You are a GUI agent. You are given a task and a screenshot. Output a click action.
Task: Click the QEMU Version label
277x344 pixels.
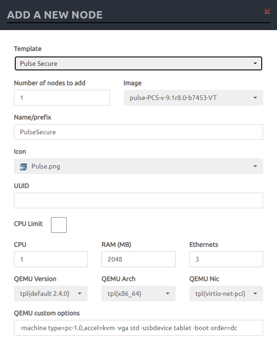tap(35, 279)
